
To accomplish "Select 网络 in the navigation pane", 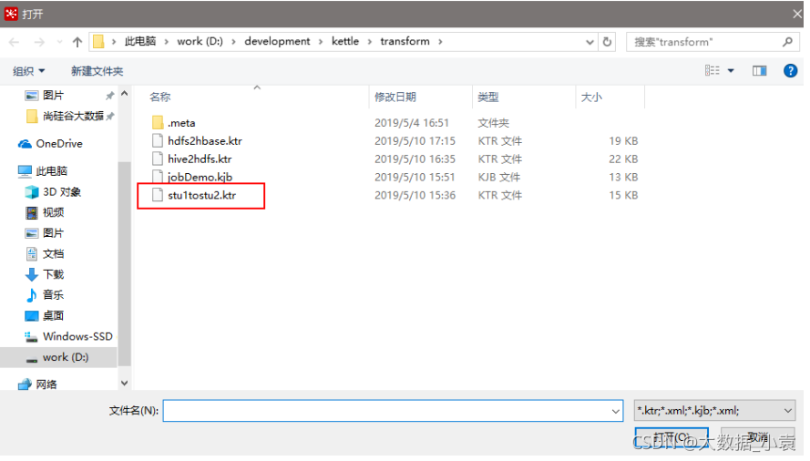I will click(x=46, y=384).
